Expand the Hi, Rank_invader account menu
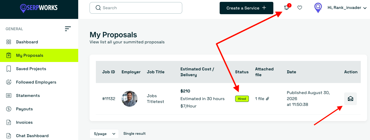 coord(347,8)
